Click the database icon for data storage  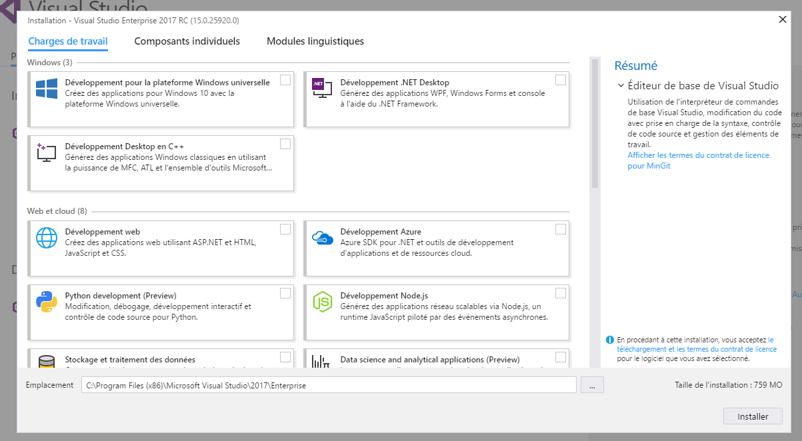tap(47, 362)
